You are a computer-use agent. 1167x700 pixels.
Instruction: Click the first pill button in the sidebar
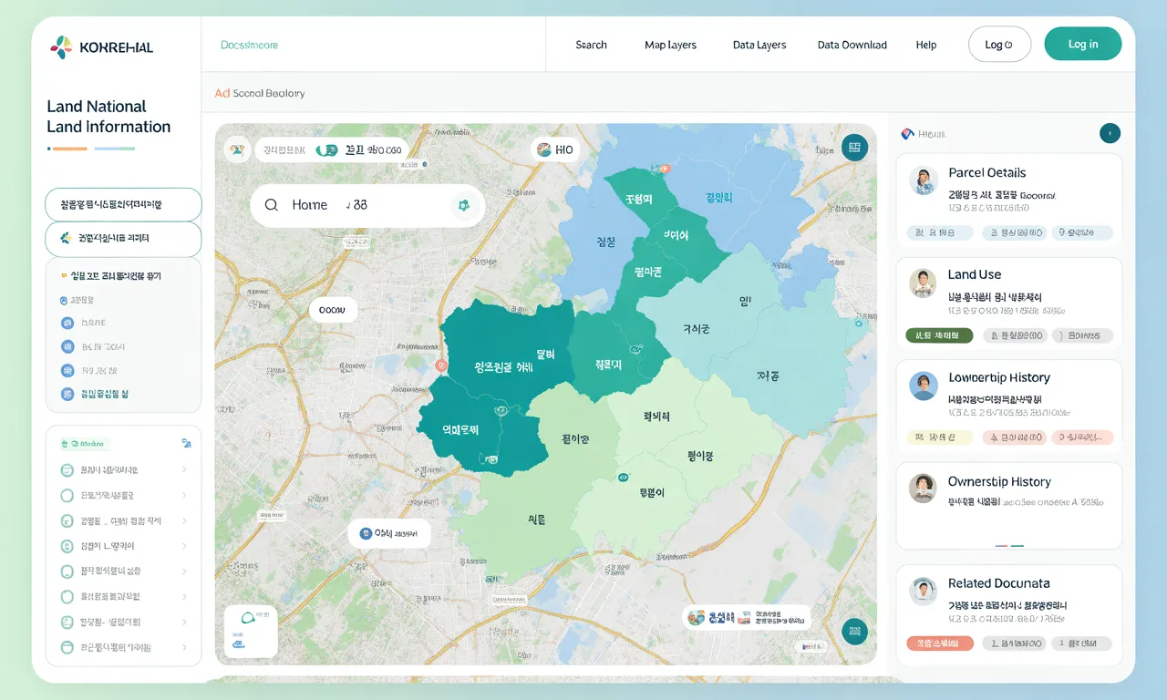pos(123,205)
